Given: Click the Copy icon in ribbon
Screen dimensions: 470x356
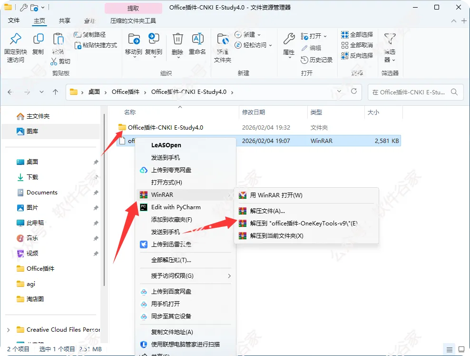Looking at the screenshot, I should click(x=38, y=39).
